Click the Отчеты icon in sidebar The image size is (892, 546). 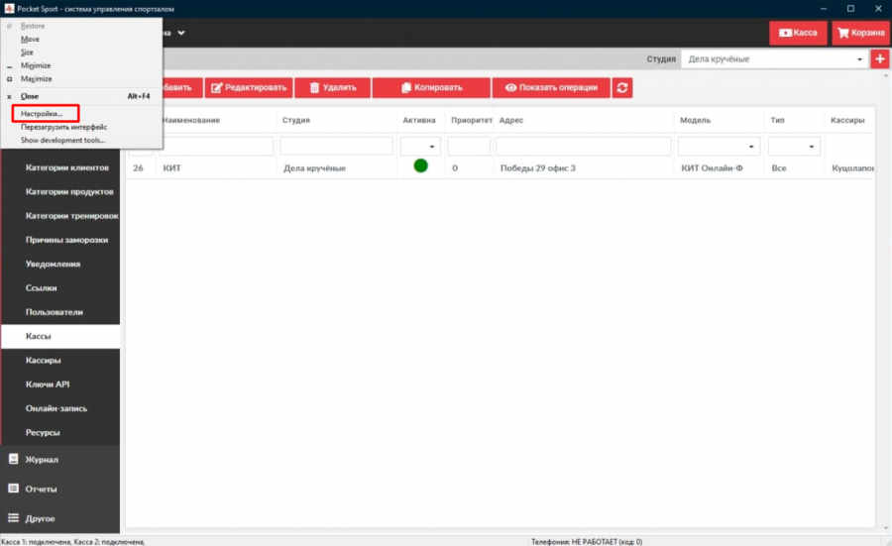(x=14, y=489)
